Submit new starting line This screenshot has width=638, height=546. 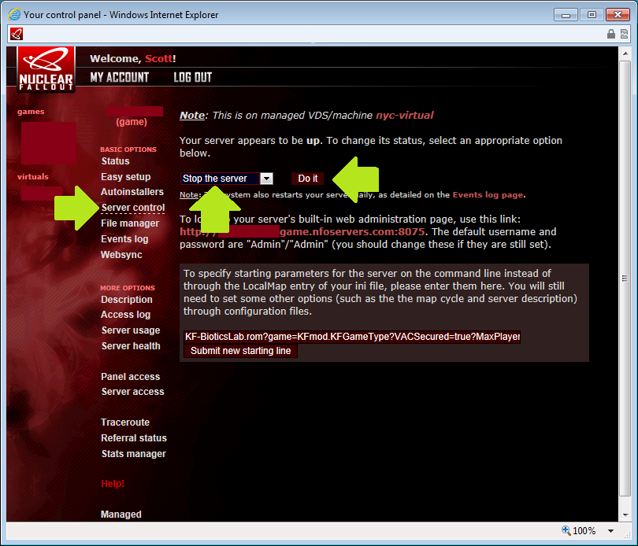click(240, 351)
